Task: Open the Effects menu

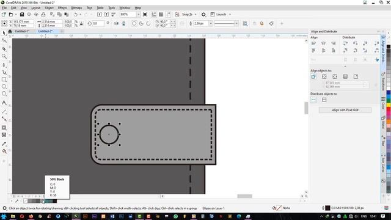Action: point(62,8)
